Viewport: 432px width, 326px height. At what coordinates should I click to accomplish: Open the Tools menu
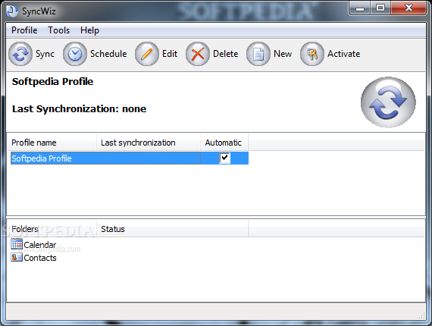pos(58,30)
